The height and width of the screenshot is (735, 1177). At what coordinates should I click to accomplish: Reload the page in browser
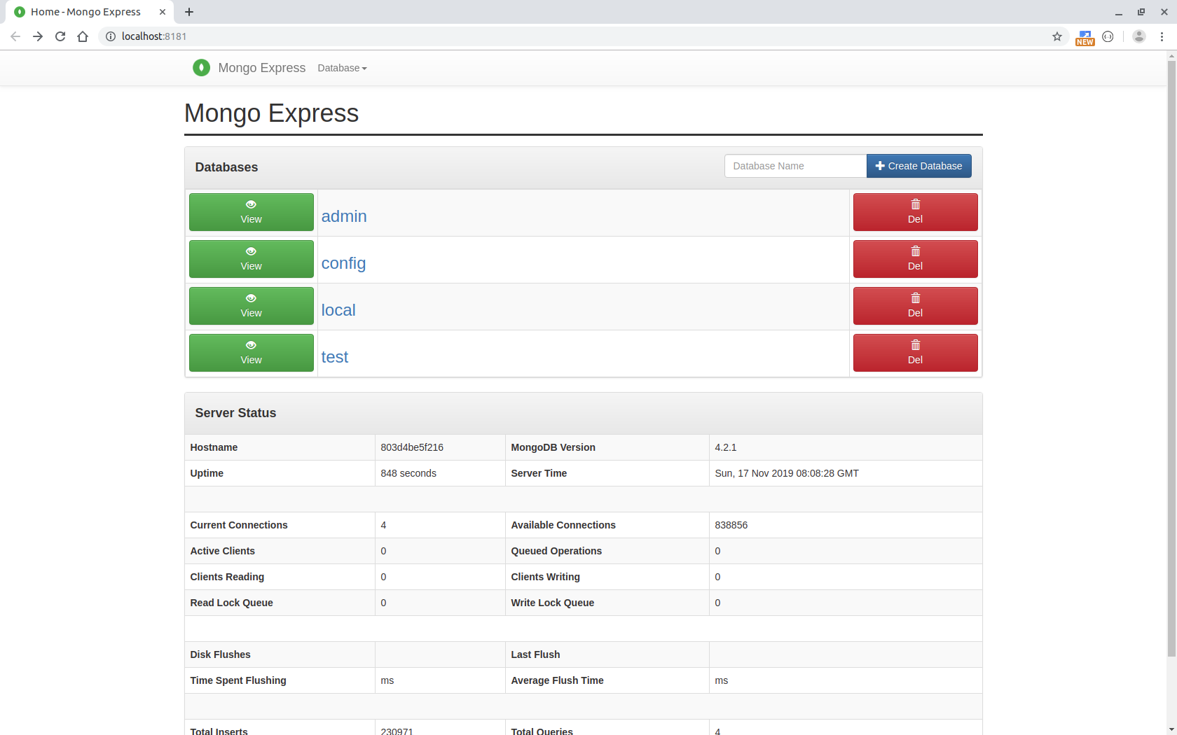60,36
